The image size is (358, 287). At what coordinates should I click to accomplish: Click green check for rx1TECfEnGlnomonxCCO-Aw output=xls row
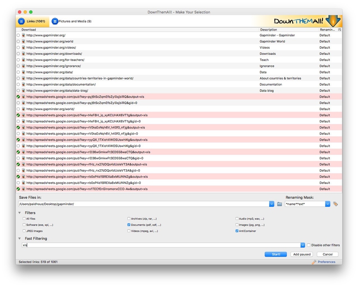pos(18,189)
